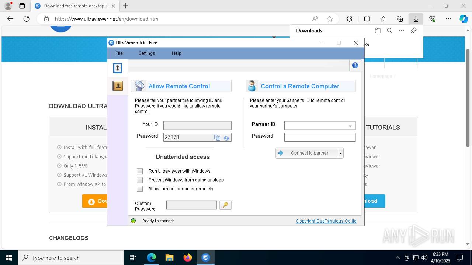Click the green ready status indicator
Image resolution: width=472 pixels, height=265 pixels.
click(133, 221)
